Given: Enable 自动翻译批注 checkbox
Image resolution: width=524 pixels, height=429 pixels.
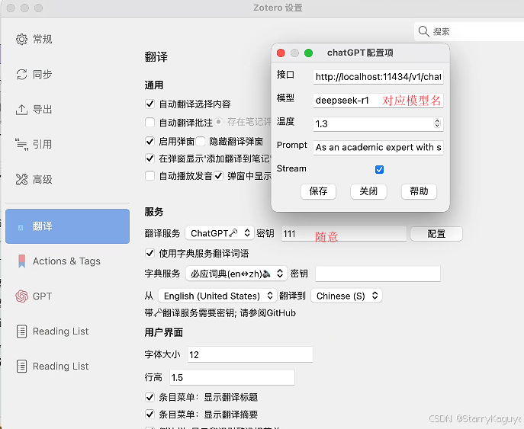Looking at the screenshot, I should point(149,122).
